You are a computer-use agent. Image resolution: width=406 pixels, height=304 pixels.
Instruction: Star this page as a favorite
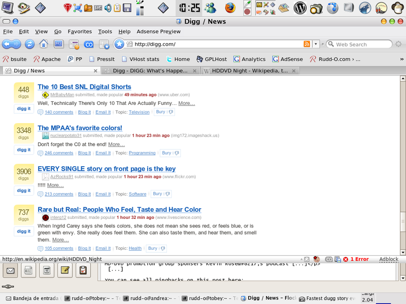119,44
